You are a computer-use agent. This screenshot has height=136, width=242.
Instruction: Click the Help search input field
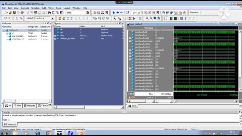coord(78,12)
